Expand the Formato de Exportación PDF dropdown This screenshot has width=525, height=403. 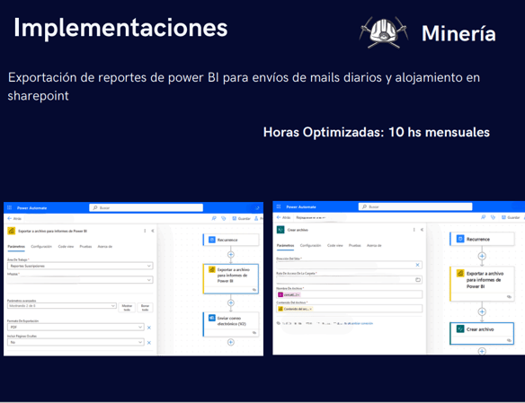(76, 327)
